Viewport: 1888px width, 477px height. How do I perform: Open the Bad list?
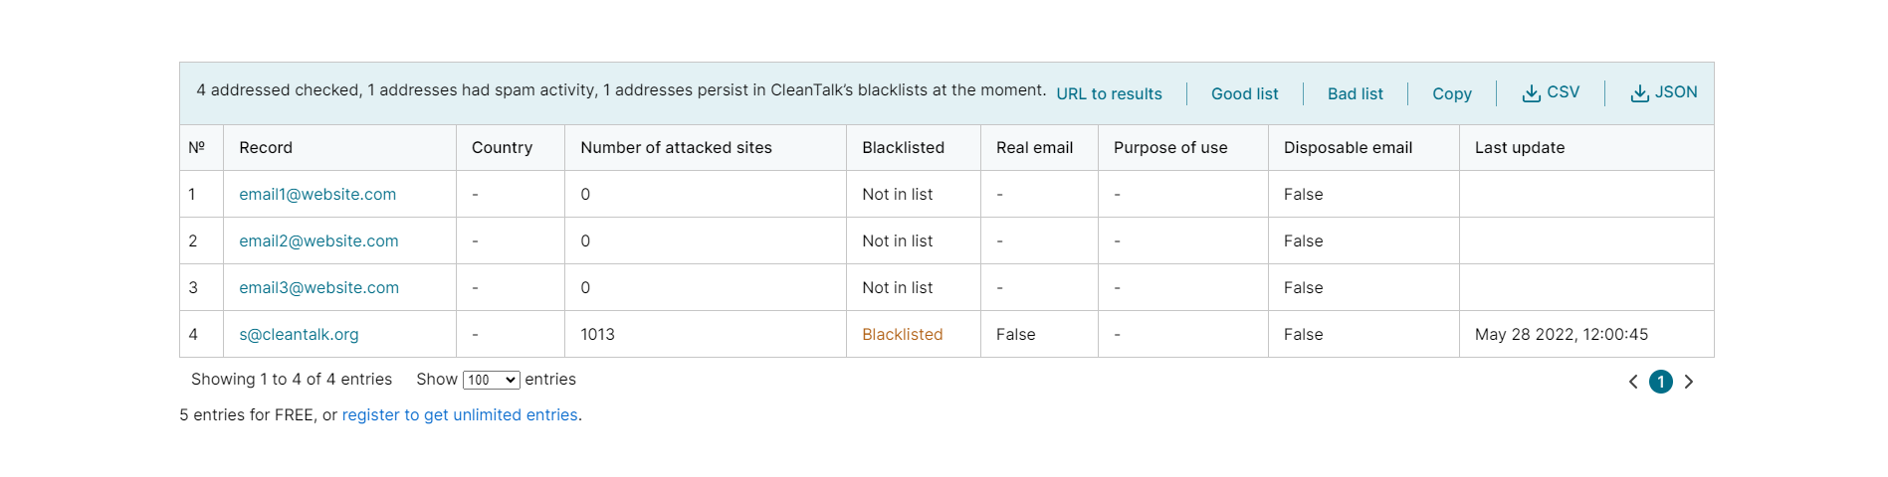coord(1355,93)
